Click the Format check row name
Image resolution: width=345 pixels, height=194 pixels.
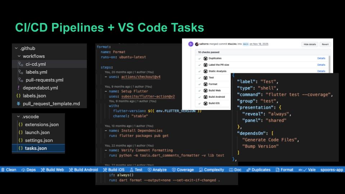point(213,84)
